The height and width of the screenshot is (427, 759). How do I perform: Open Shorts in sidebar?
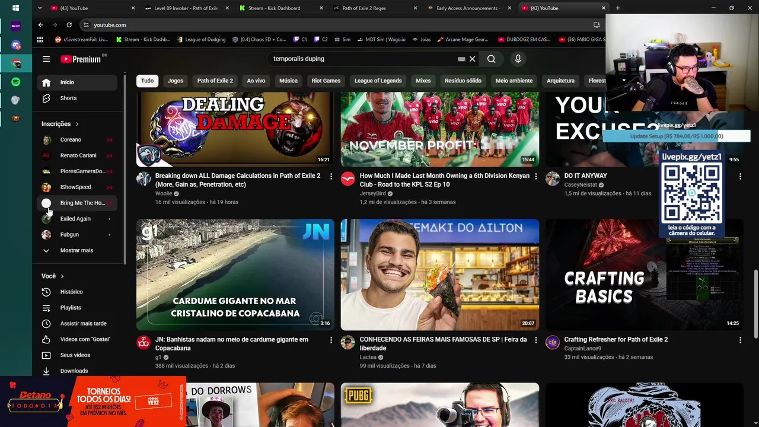(77, 98)
